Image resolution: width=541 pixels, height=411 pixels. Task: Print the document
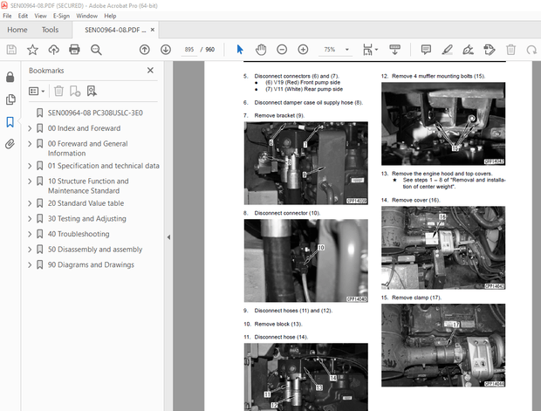[x=74, y=50]
